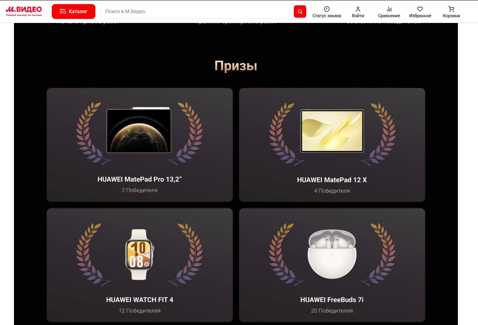This screenshot has width=478, height=325.
Task: Select the HUAWEI FreeBuds 7i title
Action: (332, 300)
